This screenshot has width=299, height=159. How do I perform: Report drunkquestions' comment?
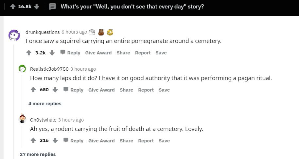[x=143, y=53]
